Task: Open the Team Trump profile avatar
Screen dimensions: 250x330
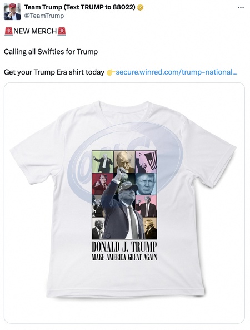Action: click(x=12, y=12)
